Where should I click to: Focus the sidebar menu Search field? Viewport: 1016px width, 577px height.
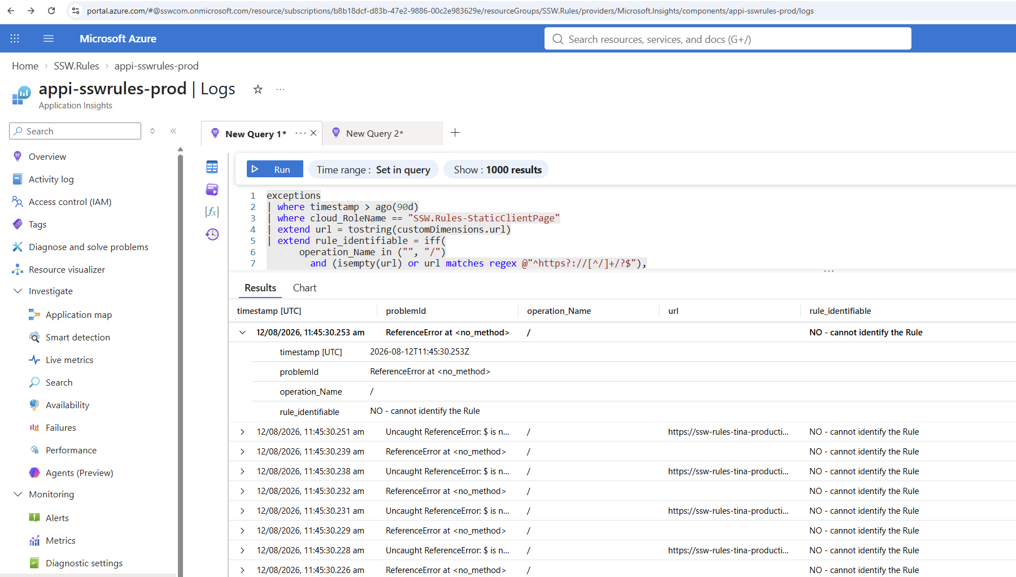pos(75,131)
